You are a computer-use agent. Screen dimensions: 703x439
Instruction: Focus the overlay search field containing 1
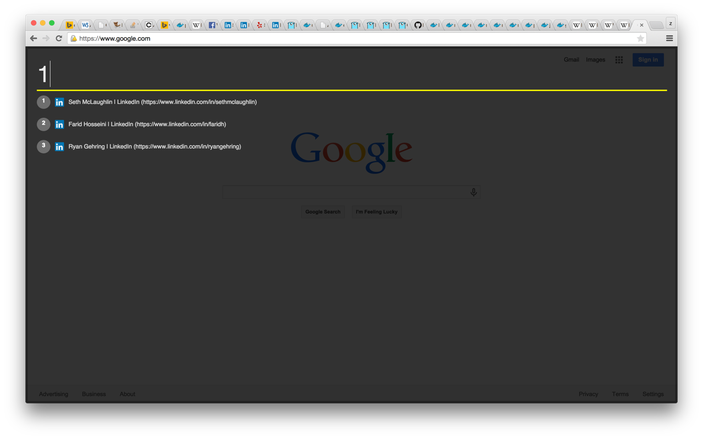point(351,74)
